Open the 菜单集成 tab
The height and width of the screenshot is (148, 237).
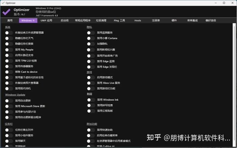[x=192, y=20]
